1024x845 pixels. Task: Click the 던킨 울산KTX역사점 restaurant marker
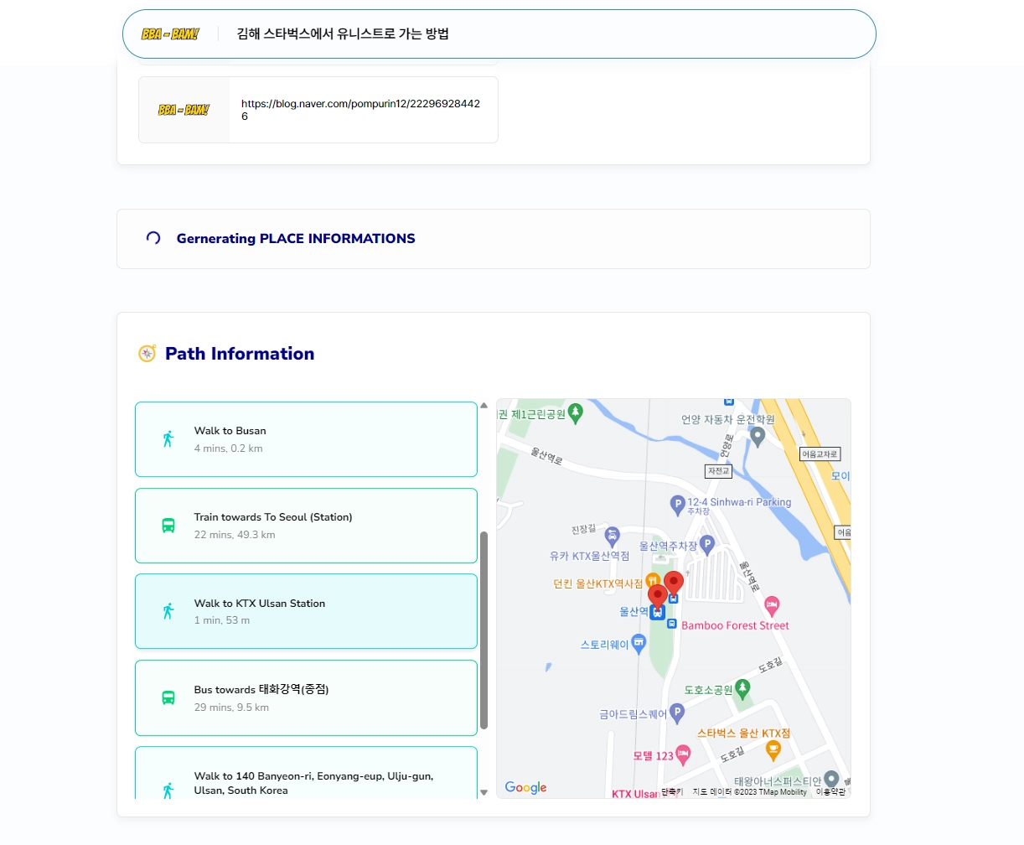coord(653,582)
